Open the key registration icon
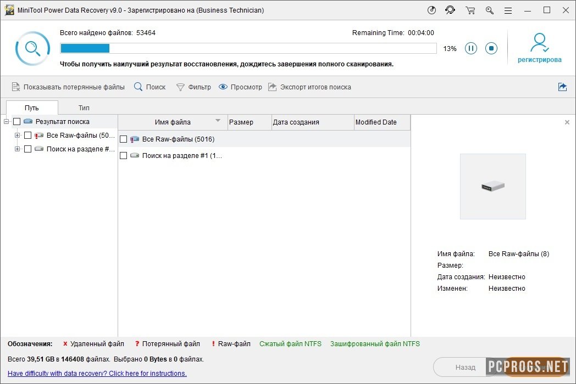The image size is (576, 384). tap(489, 10)
